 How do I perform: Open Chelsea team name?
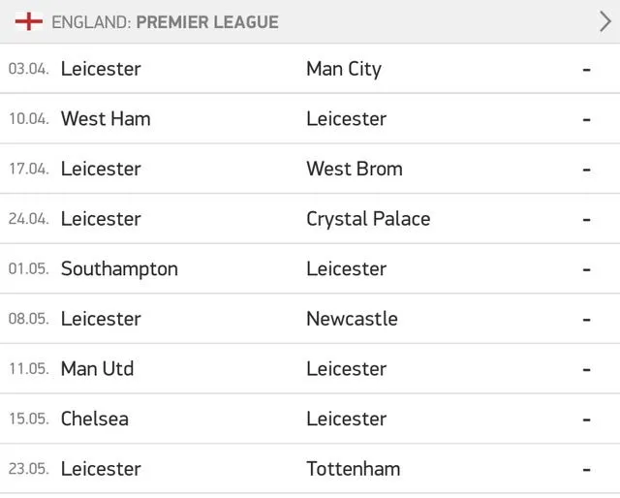coord(94,420)
